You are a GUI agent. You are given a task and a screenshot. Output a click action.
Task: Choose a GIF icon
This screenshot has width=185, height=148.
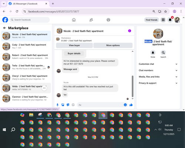tap(73, 105)
